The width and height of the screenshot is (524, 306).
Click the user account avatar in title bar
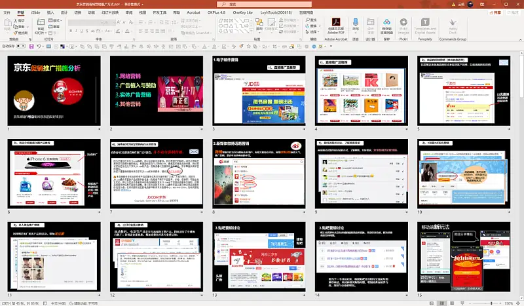470,5
